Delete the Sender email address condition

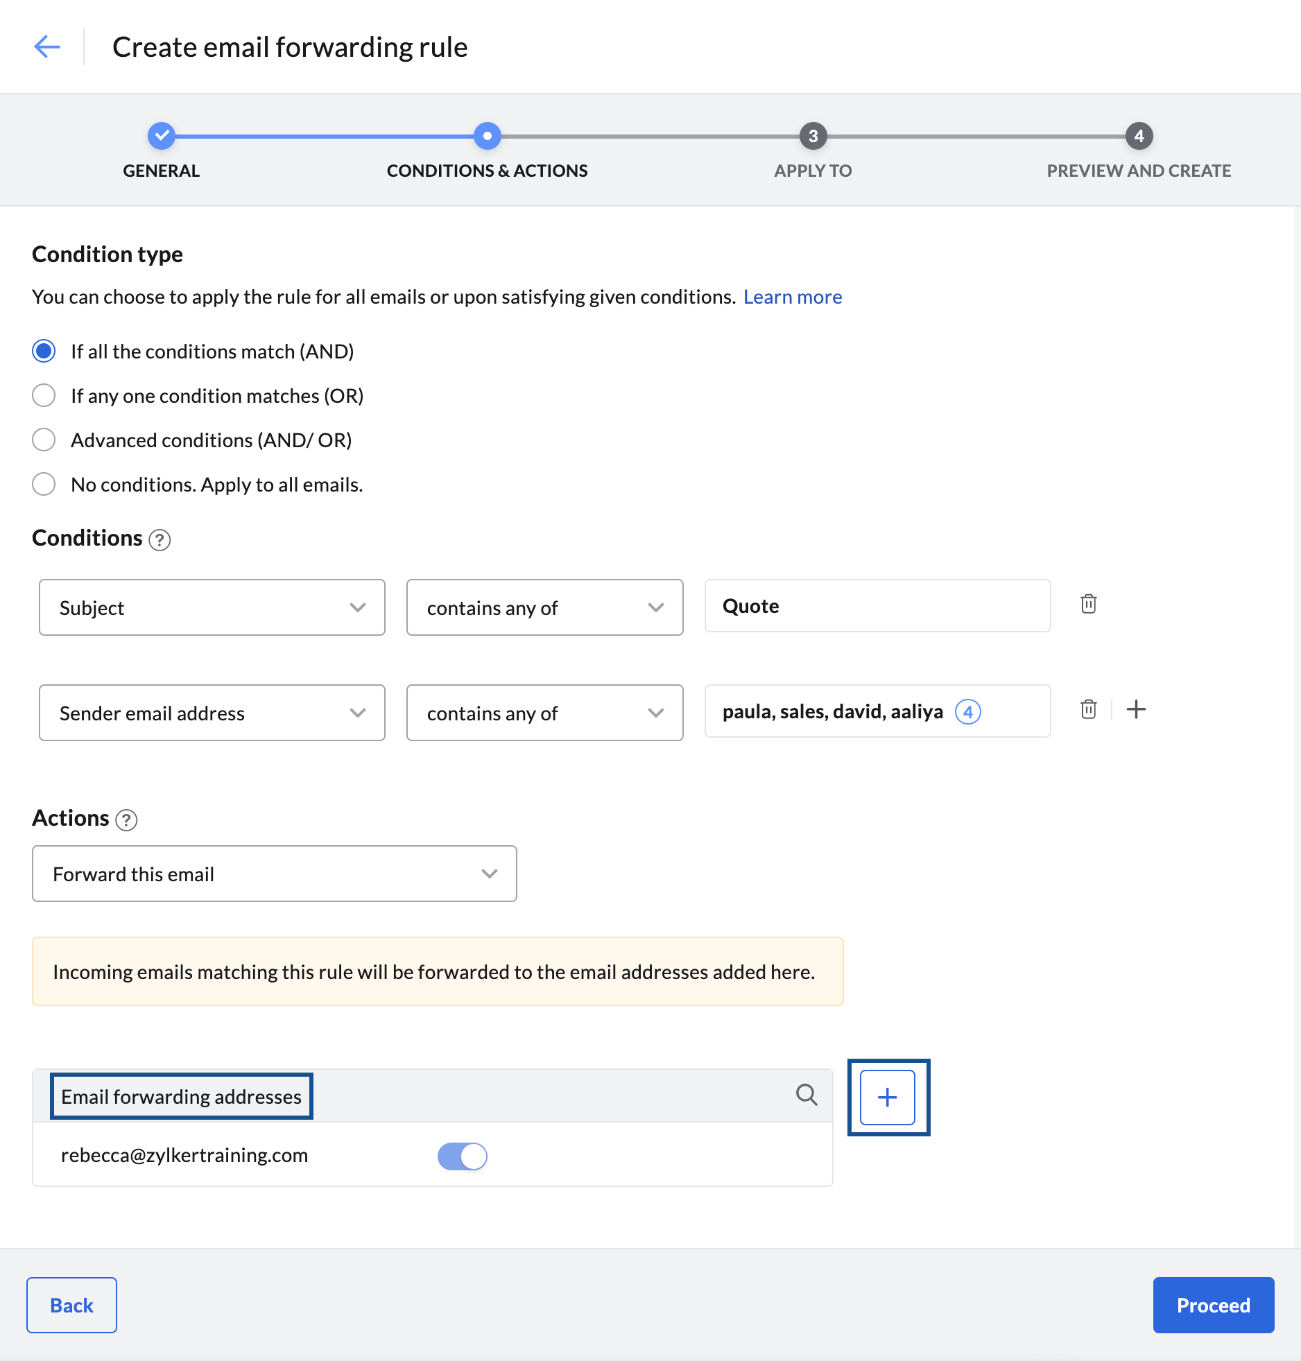1088,709
